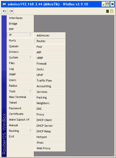Choose Routes in the IP submenu

tap(50, 41)
